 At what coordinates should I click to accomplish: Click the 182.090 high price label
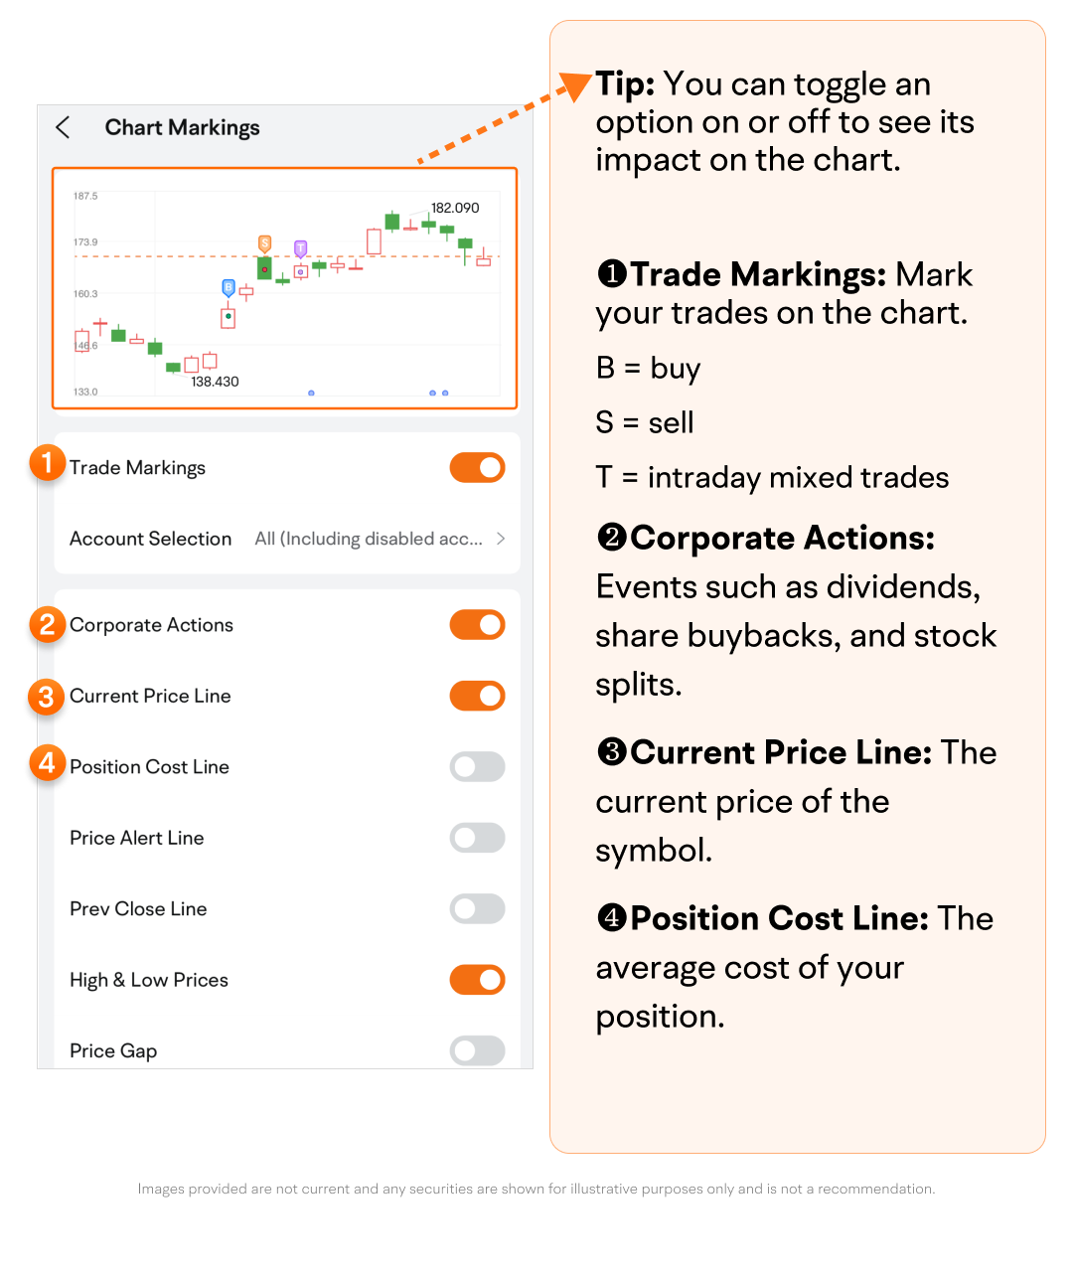(455, 208)
